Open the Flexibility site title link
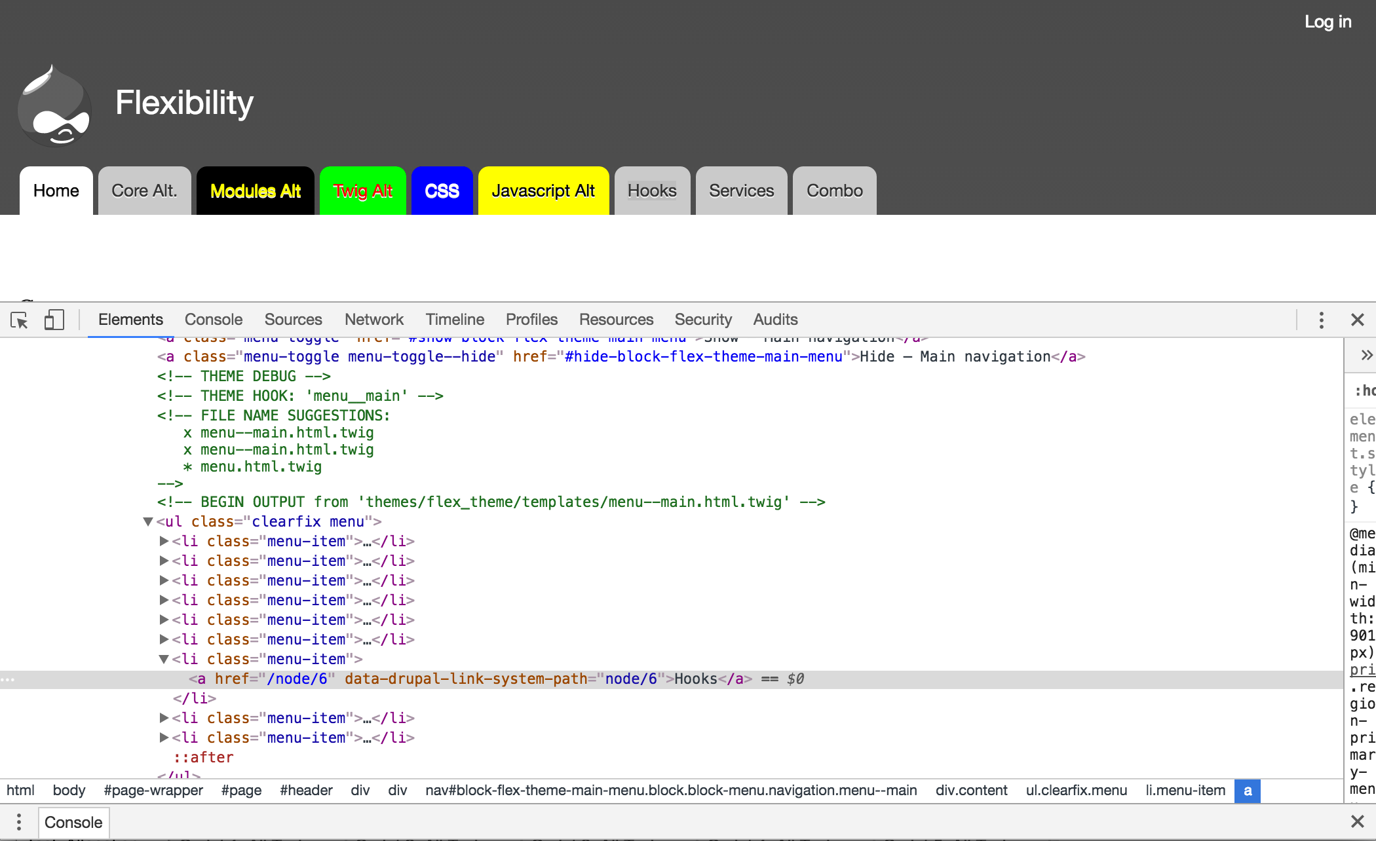 (184, 103)
